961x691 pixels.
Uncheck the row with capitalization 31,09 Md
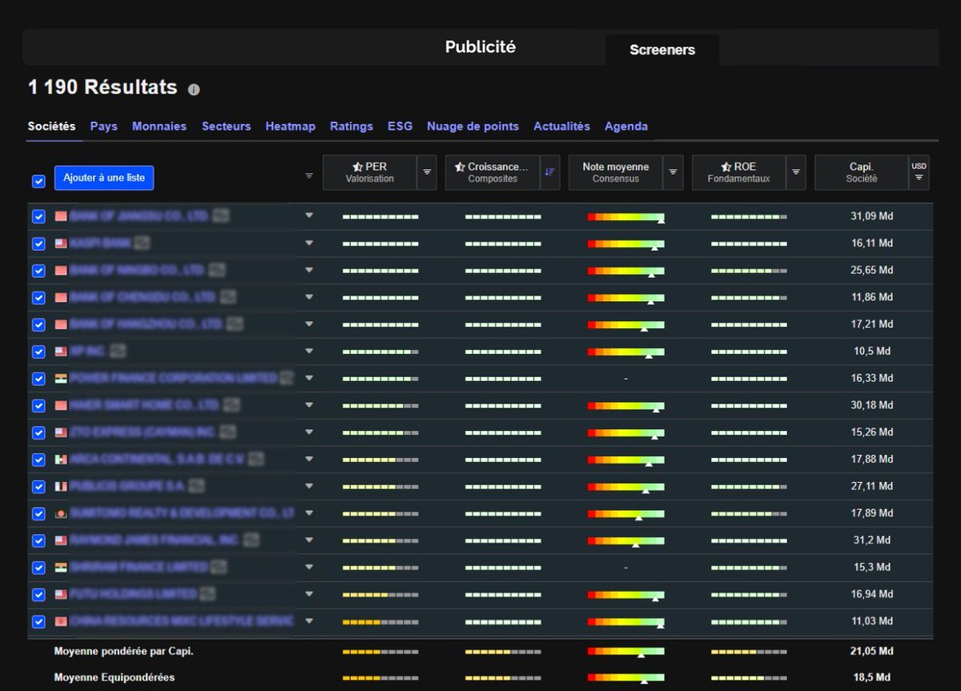[38, 216]
